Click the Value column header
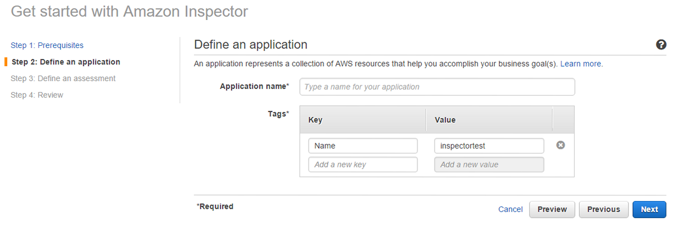 tap(489, 120)
